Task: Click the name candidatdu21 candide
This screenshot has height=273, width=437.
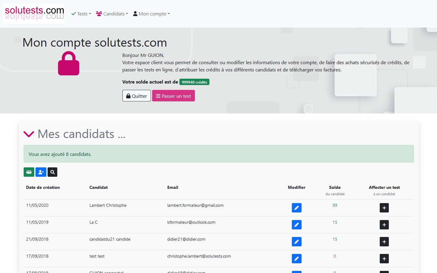Action: [x=110, y=239]
